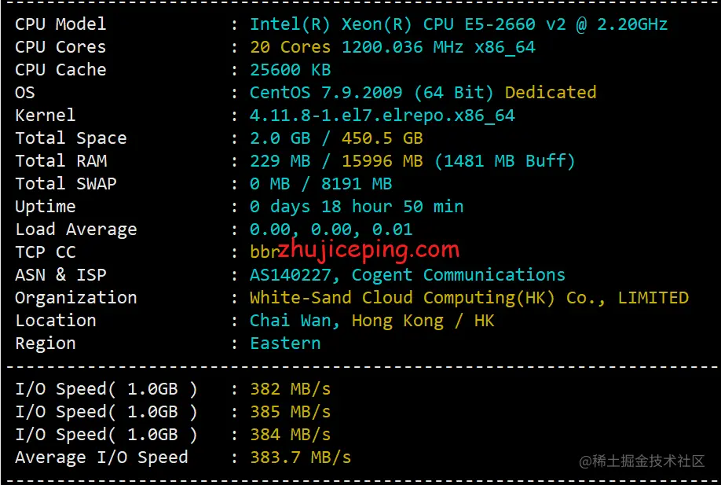Image resolution: width=721 pixels, height=485 pixels.
Task: Click the uptime '0 days 18 hour 50 min'
Action: pyautogui.click(x=357, y=207)
